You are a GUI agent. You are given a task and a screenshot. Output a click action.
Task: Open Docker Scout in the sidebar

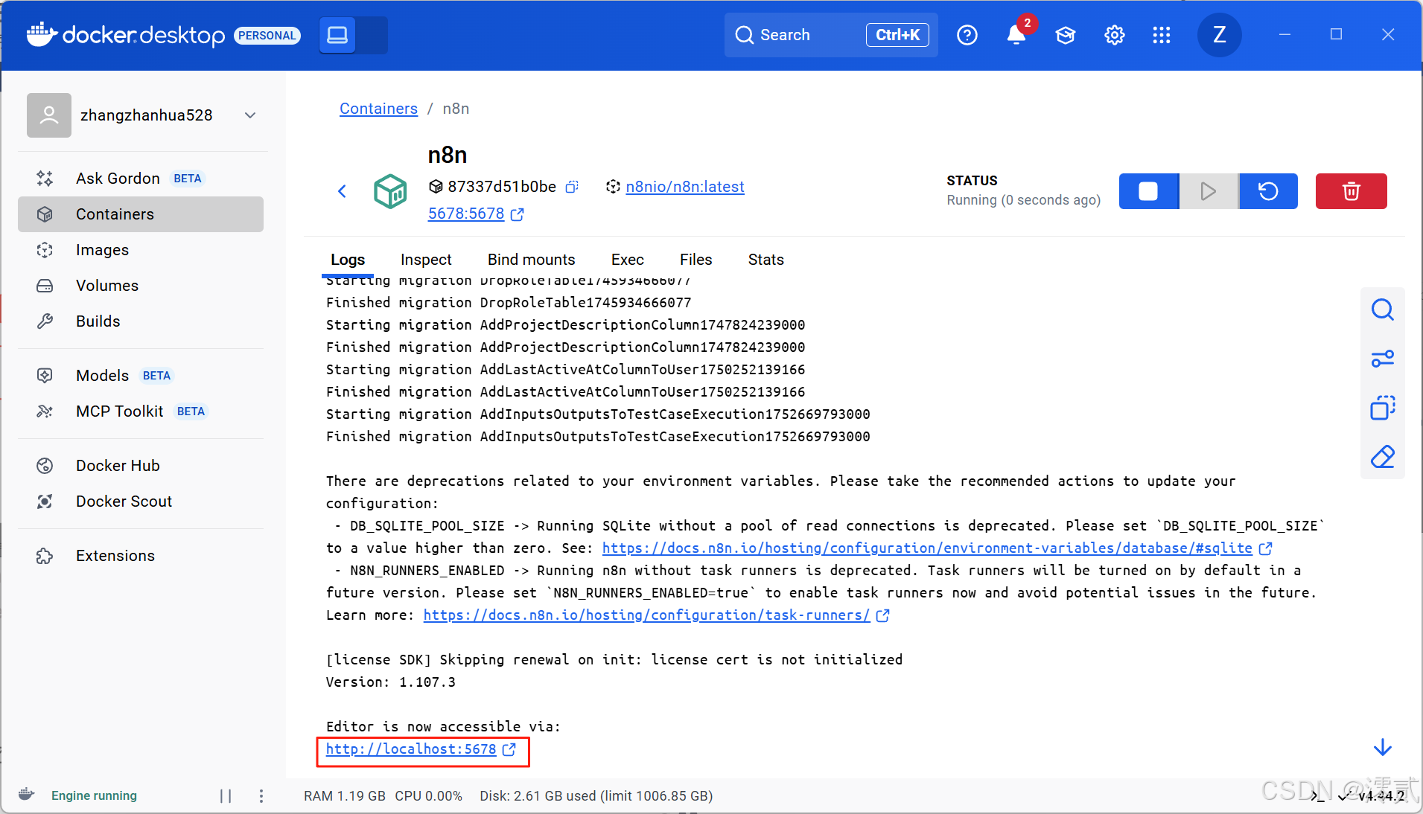pyautogui.click(x=141, y=501)
